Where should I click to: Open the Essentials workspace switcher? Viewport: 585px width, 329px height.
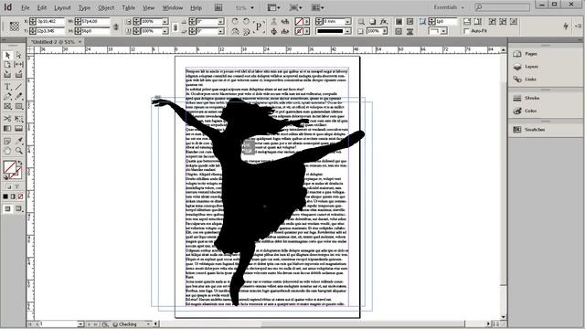(449, 7)
